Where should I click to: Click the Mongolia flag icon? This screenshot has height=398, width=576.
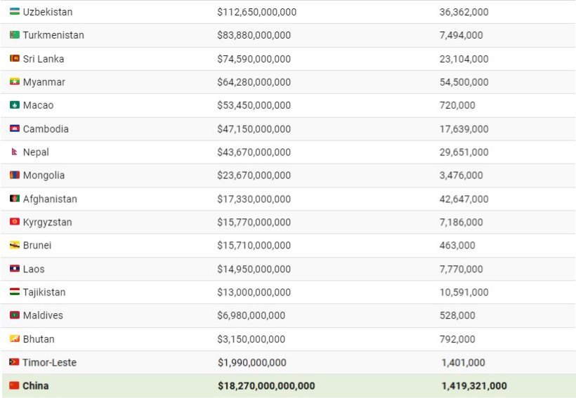click(x=15, y=175)
